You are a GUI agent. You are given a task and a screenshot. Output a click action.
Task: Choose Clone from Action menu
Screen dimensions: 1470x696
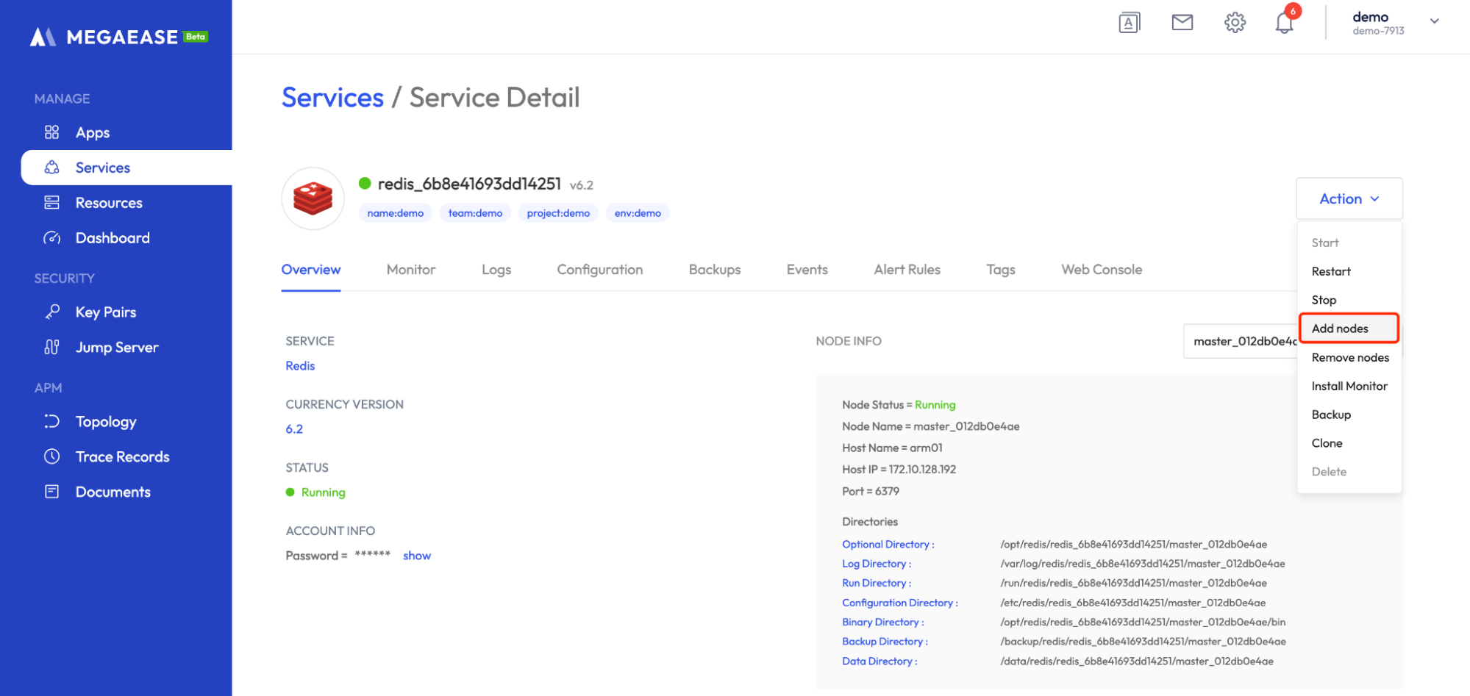click(1327, 443)
